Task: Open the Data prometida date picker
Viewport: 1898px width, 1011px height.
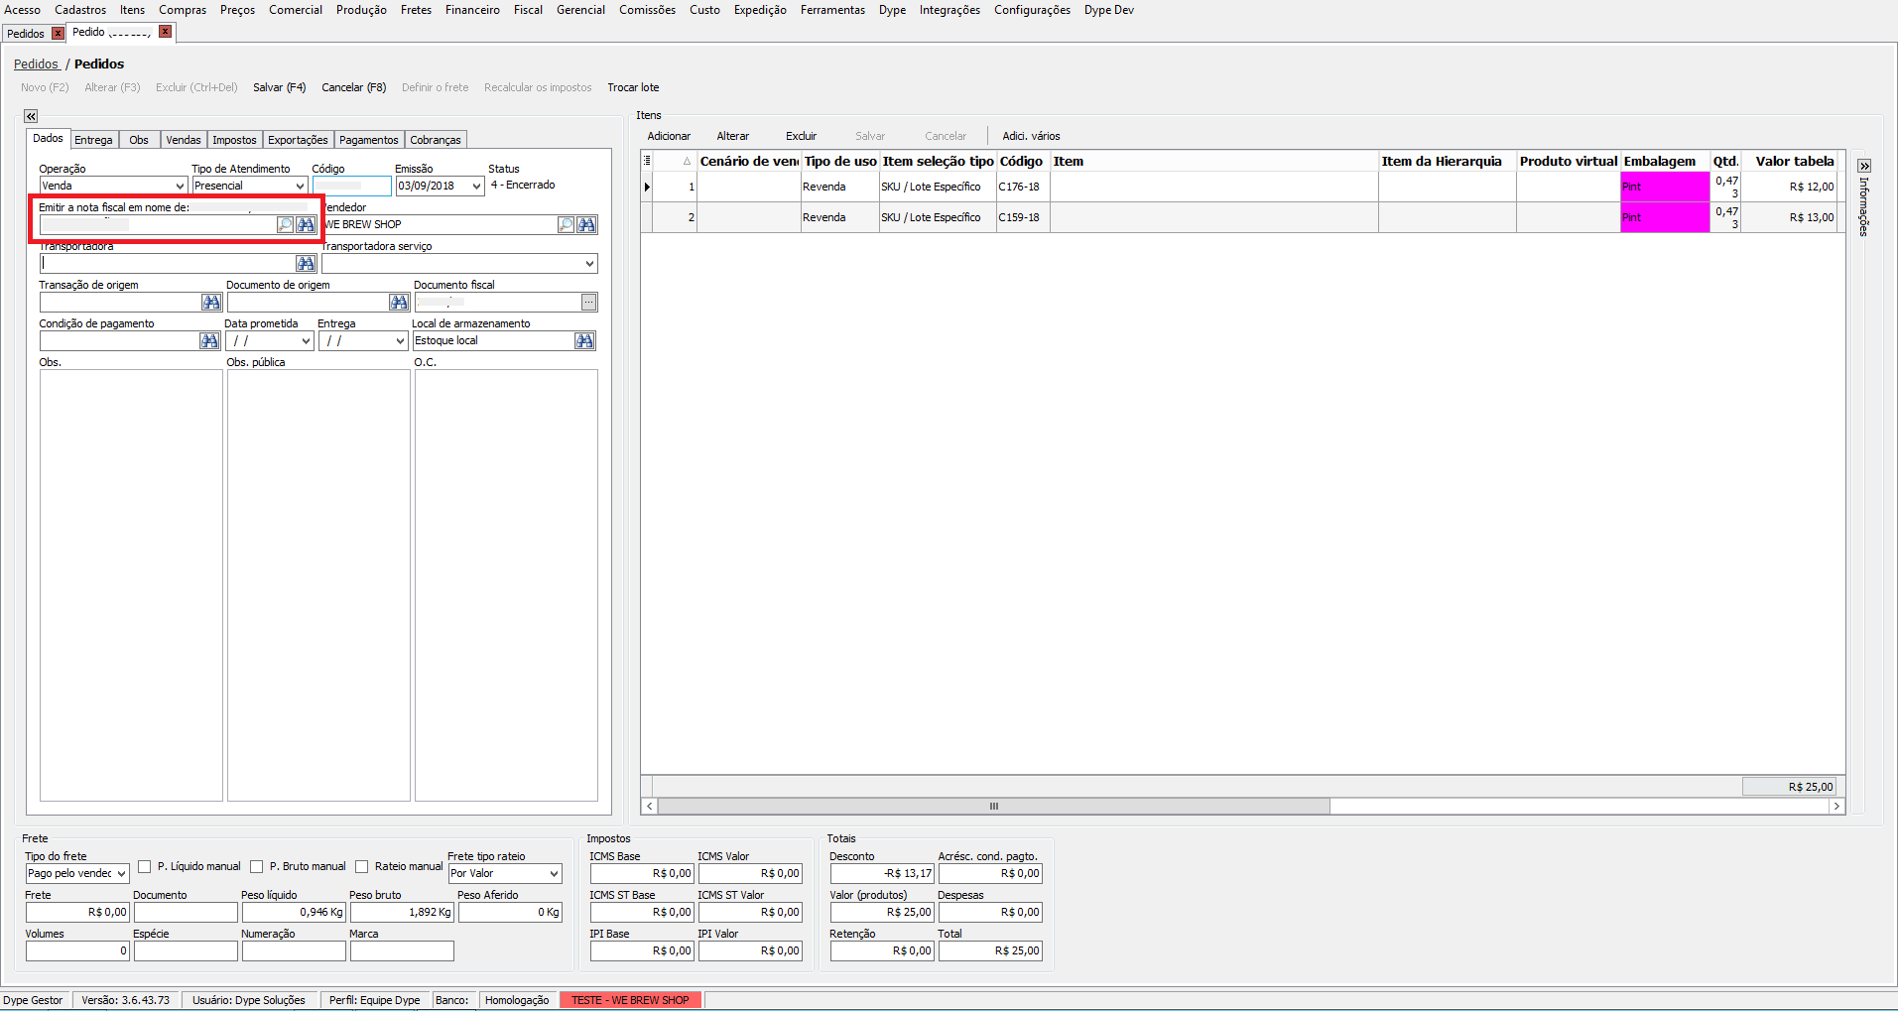Action: tap(306, 341)
